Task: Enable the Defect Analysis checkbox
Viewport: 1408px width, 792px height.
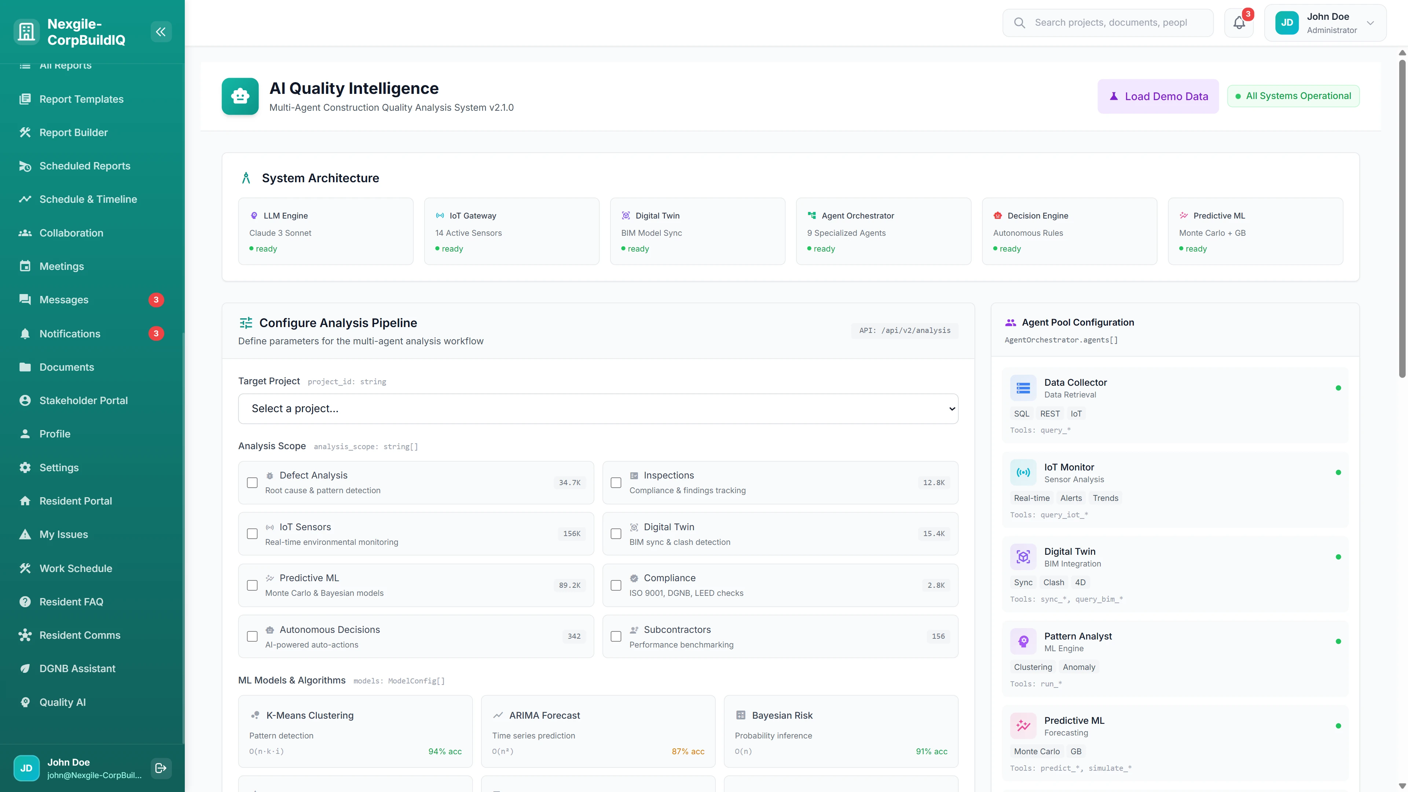Action: tap(252, 483)
